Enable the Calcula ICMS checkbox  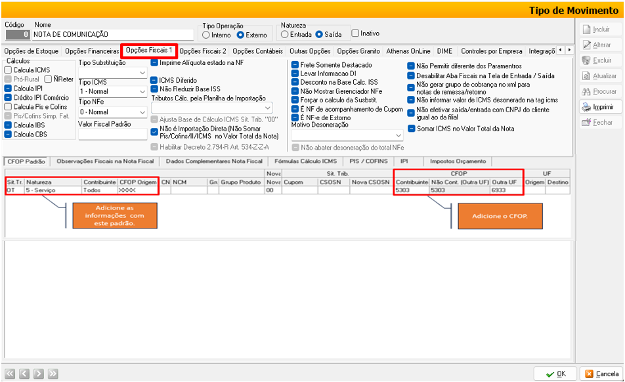pos(8,70)
